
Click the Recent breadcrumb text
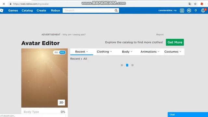click(x=75, y=59)
